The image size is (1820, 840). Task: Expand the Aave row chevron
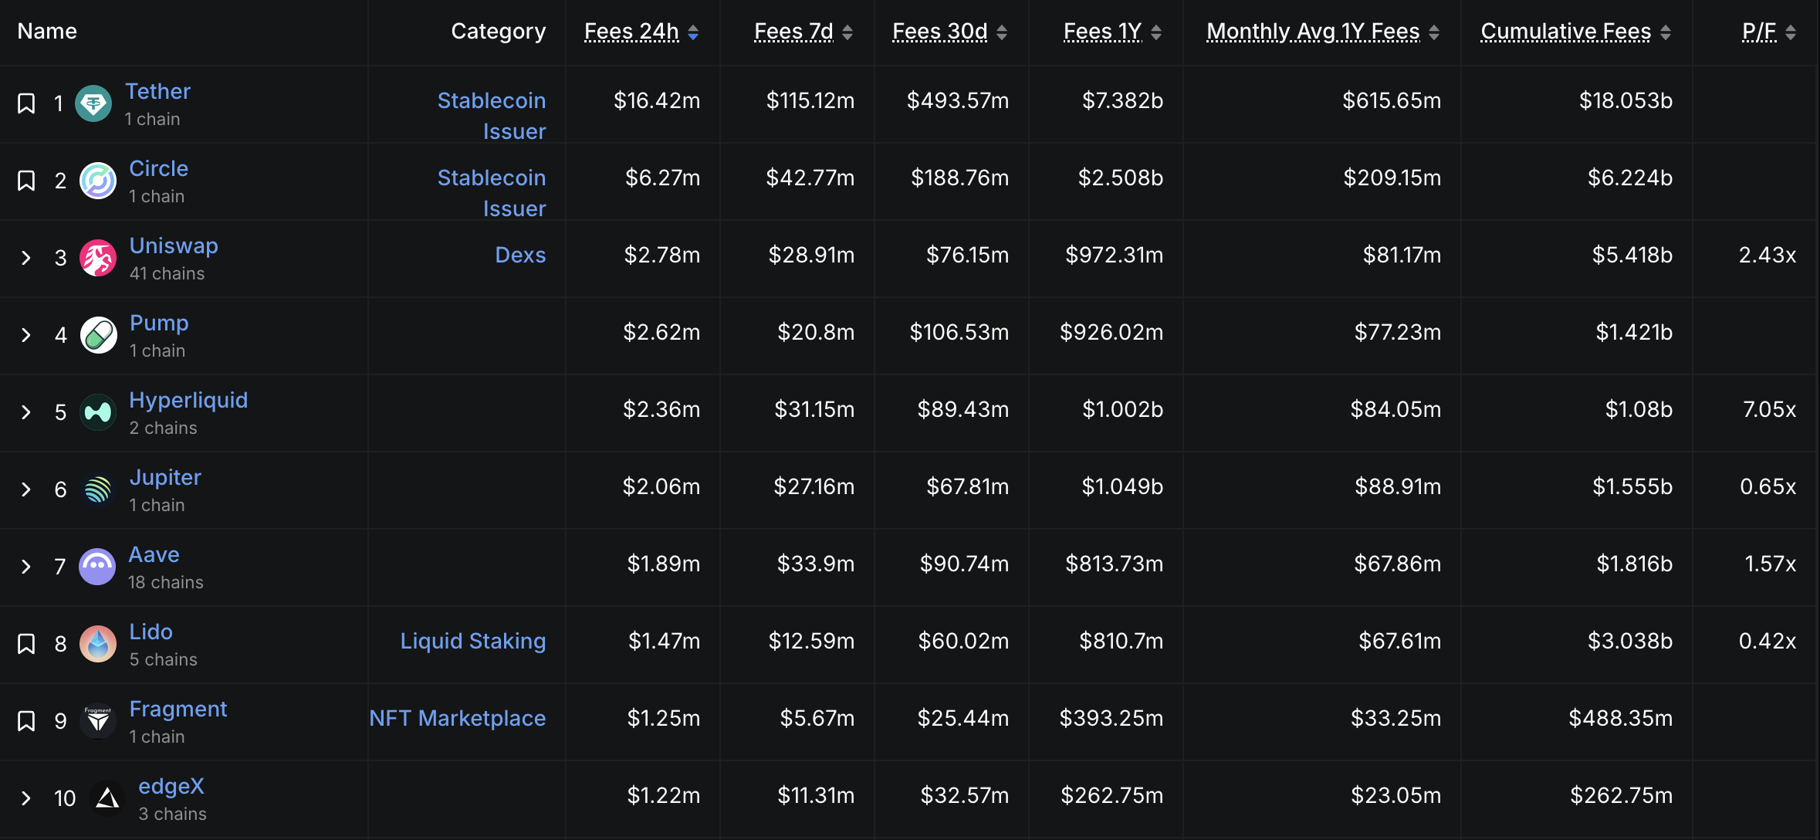[x=26, y=567]
